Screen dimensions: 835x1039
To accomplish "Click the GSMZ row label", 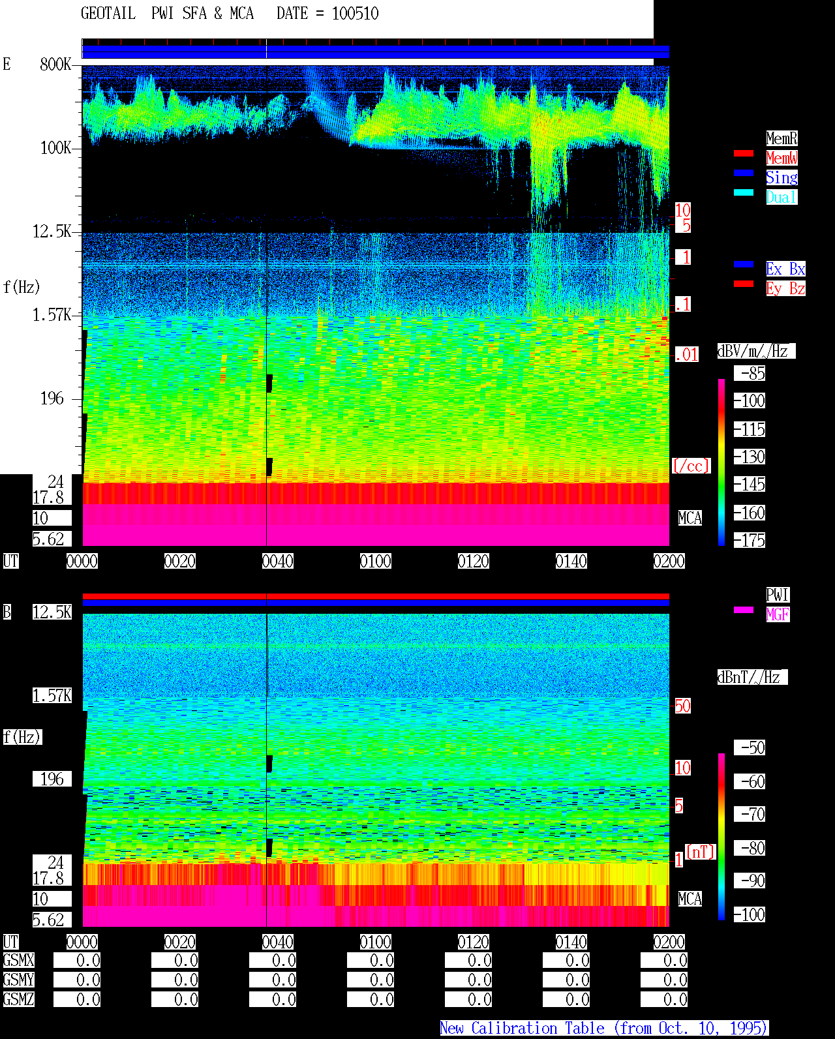I will (19, 999).
